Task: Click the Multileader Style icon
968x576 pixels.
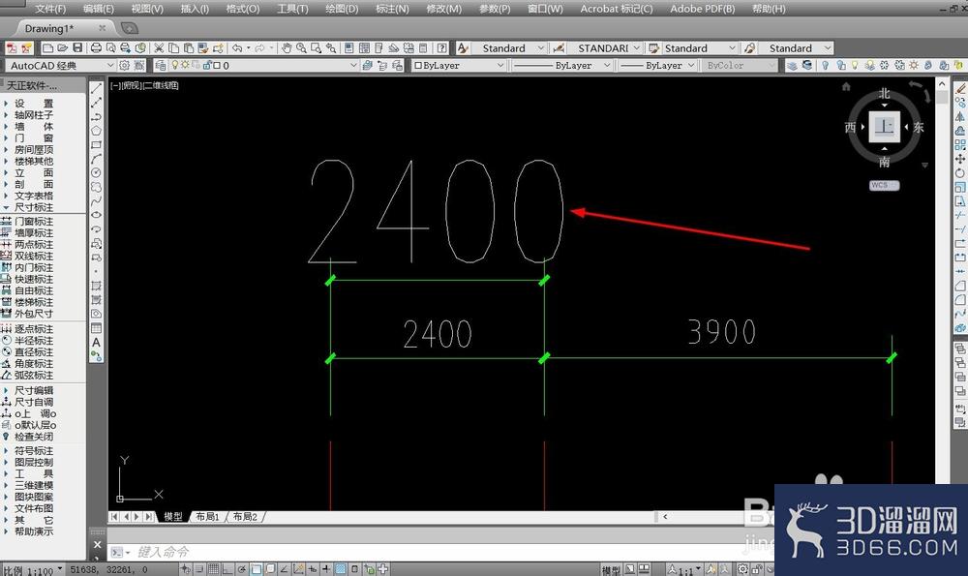Action: click(x=749, y=48)
